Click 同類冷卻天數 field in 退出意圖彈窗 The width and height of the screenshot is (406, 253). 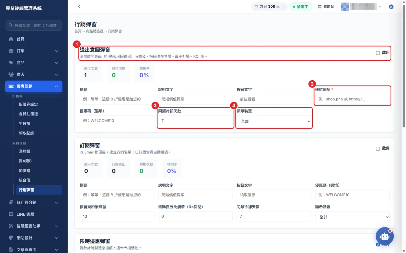tap(195, 121)
